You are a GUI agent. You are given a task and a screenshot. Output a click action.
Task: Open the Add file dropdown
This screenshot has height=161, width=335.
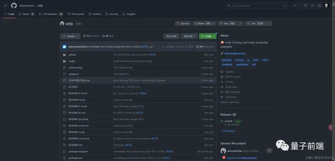click(189, 36)
